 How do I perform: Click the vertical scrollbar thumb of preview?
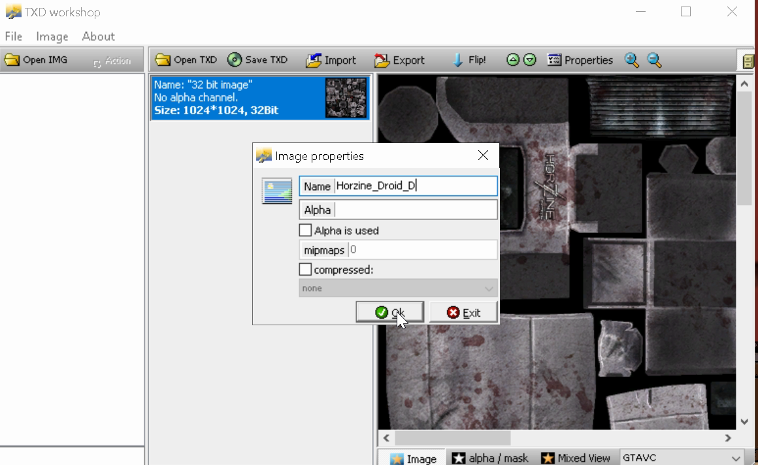744,148
